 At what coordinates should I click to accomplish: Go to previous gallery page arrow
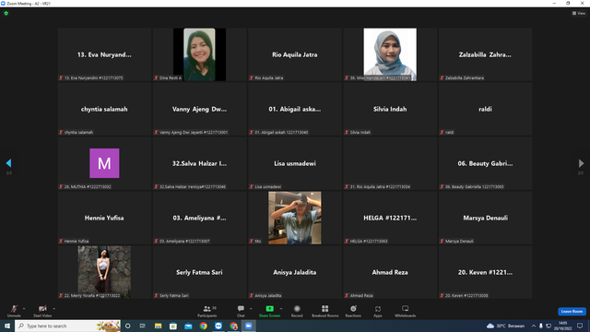point(8,163)
